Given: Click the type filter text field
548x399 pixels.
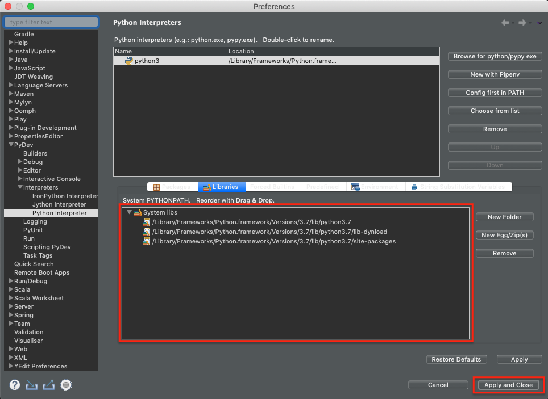Looking at the screenshot, I should (51, 22).
